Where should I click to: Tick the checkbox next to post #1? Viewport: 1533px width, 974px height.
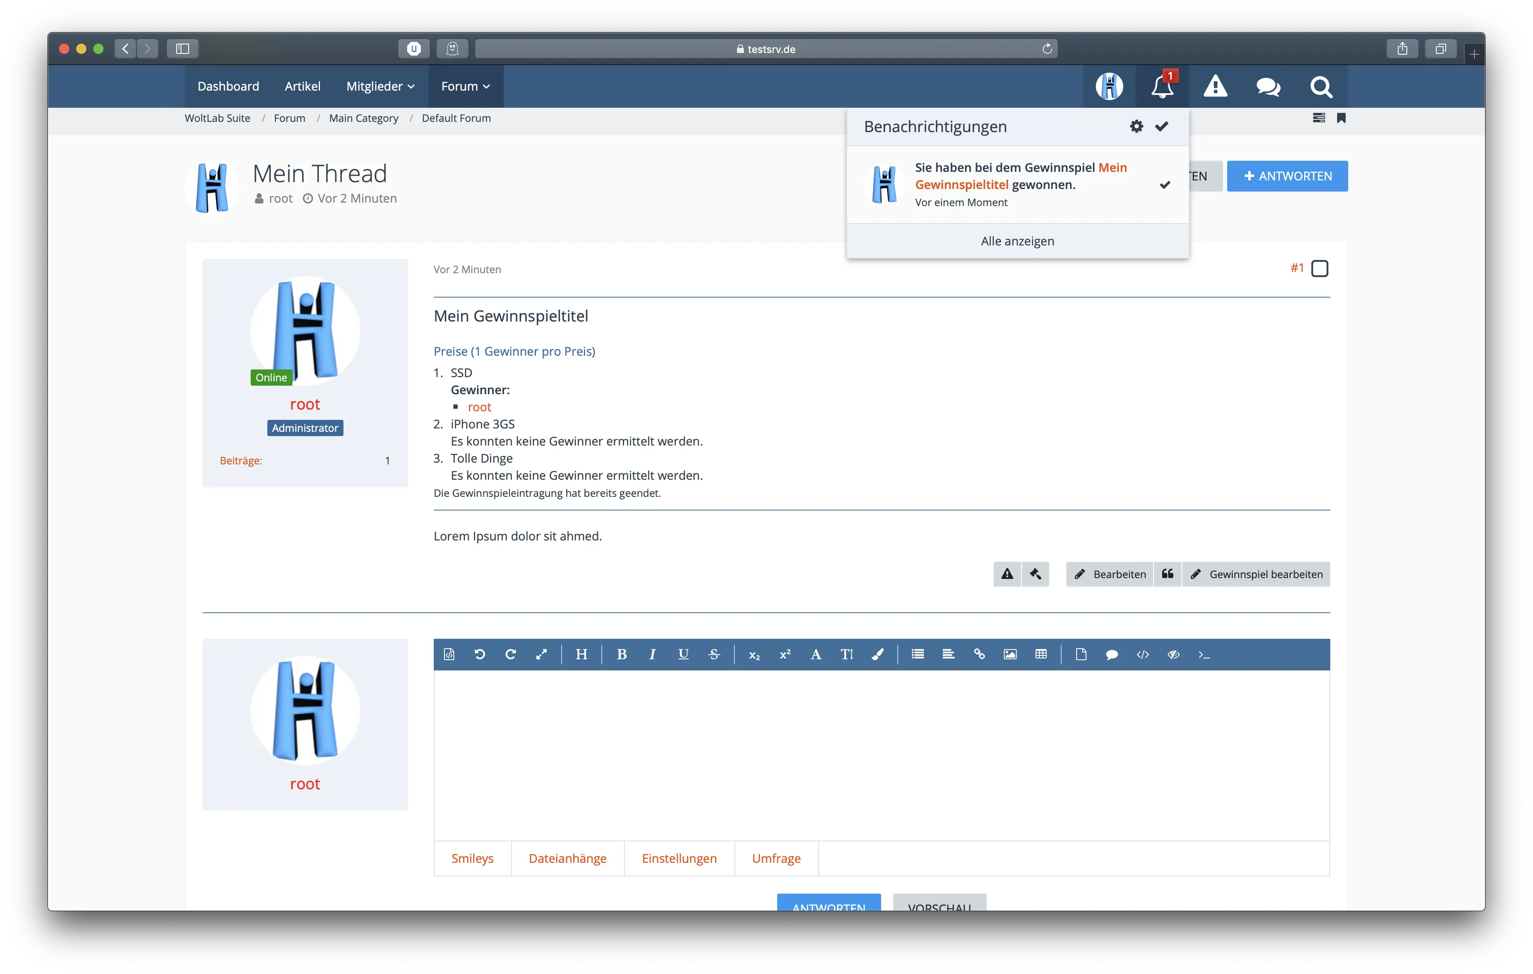pyautogui.click(x=1320, y=269)
